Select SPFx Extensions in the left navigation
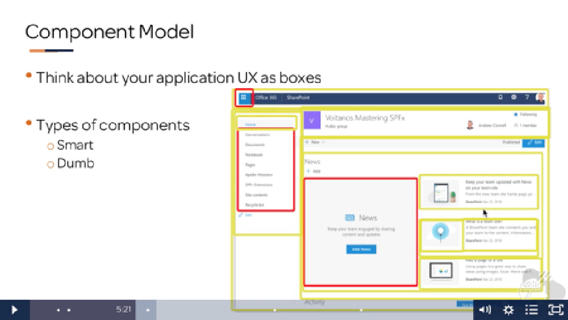Screen dimensions: 568x320 point(258,184)
